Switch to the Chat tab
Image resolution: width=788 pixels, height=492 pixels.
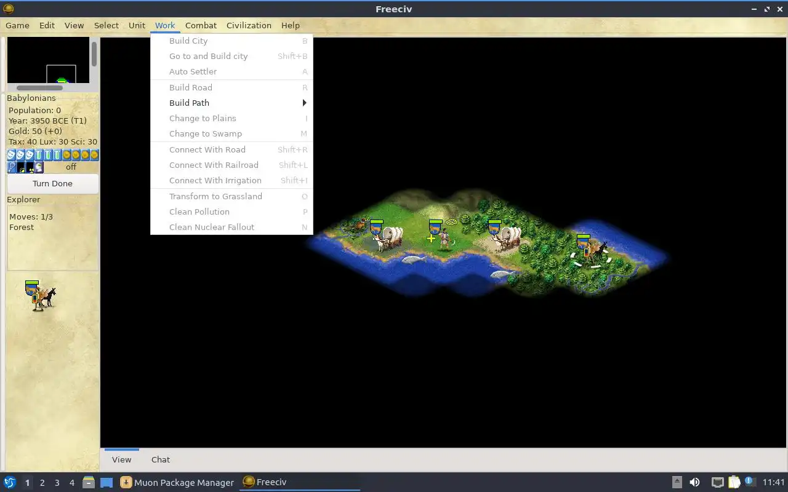click(161, 459)
